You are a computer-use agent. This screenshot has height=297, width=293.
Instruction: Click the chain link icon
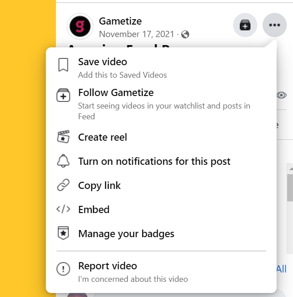(x=63, y=185)
